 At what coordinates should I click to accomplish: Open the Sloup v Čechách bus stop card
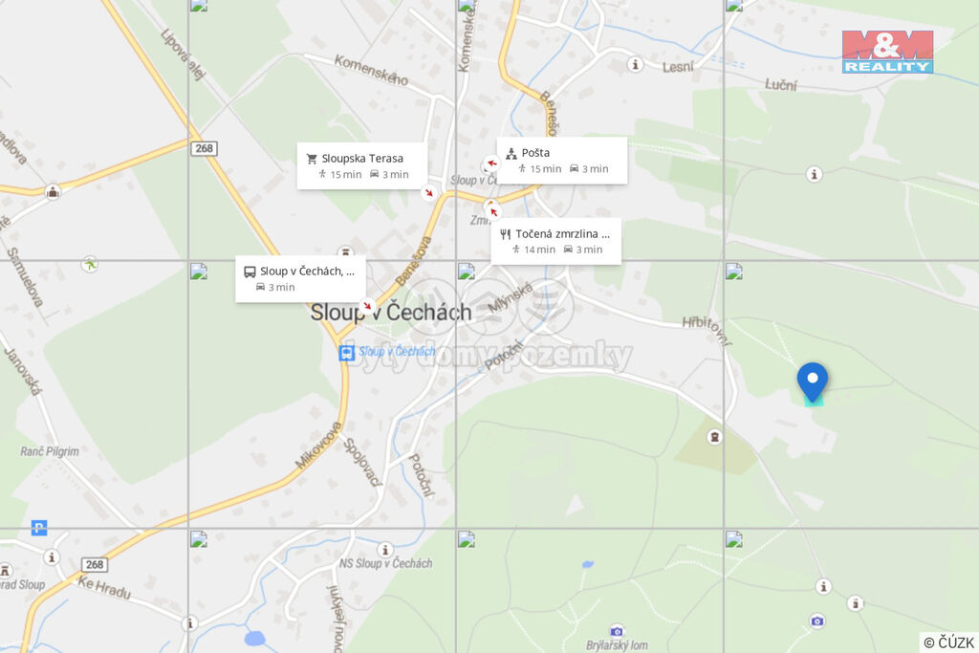300,279
